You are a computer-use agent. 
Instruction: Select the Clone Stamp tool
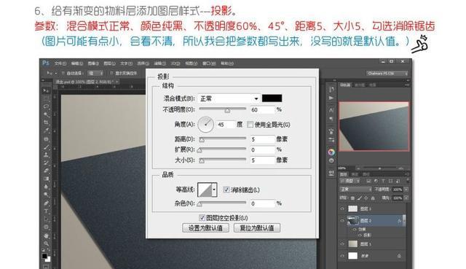pos(46,155)
